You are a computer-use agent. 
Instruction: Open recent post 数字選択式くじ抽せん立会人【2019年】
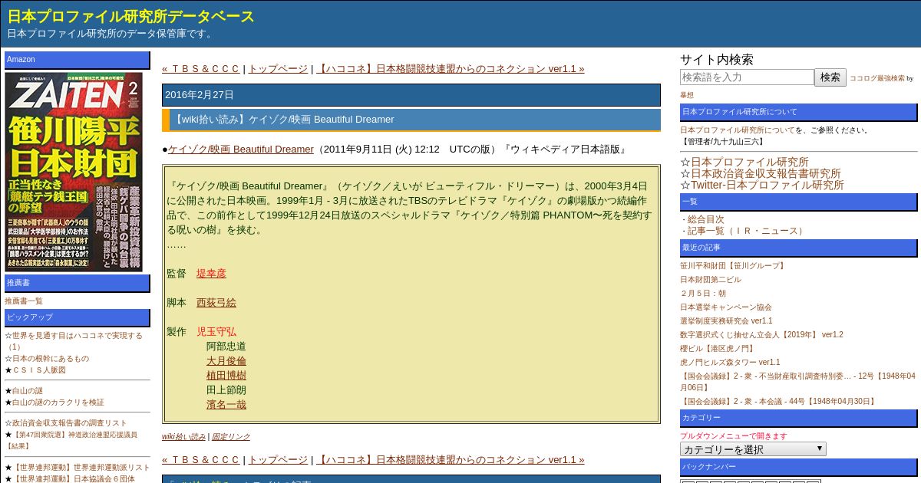click(x=761, y=335)
